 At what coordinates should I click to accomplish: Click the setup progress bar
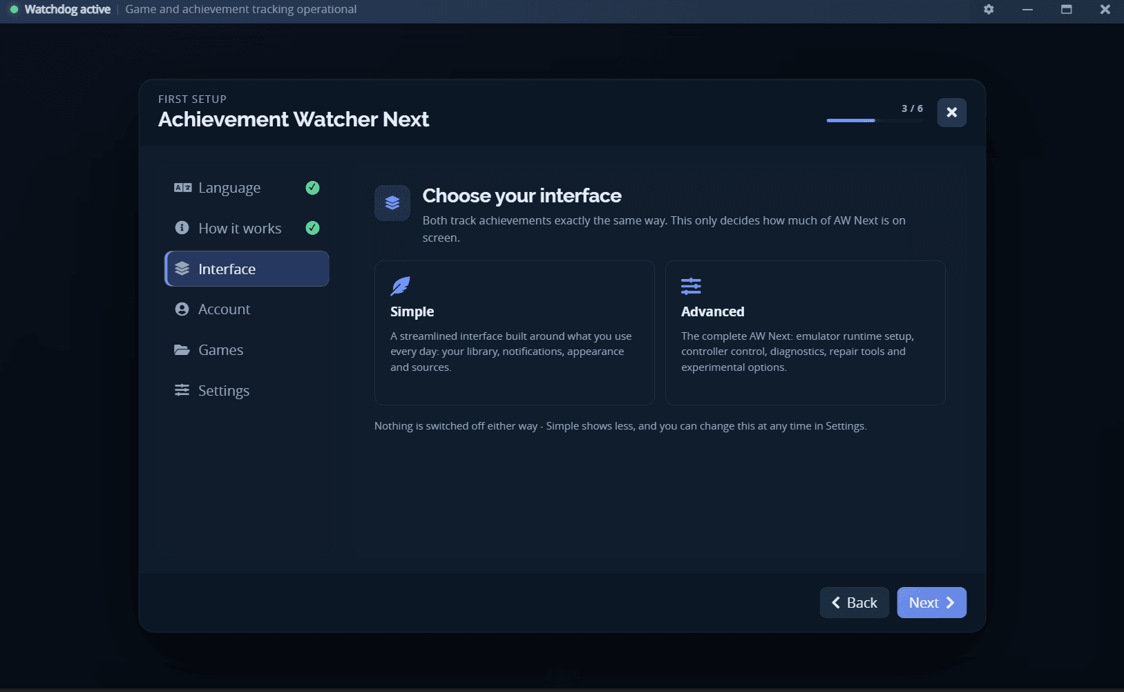click(875, 121)
